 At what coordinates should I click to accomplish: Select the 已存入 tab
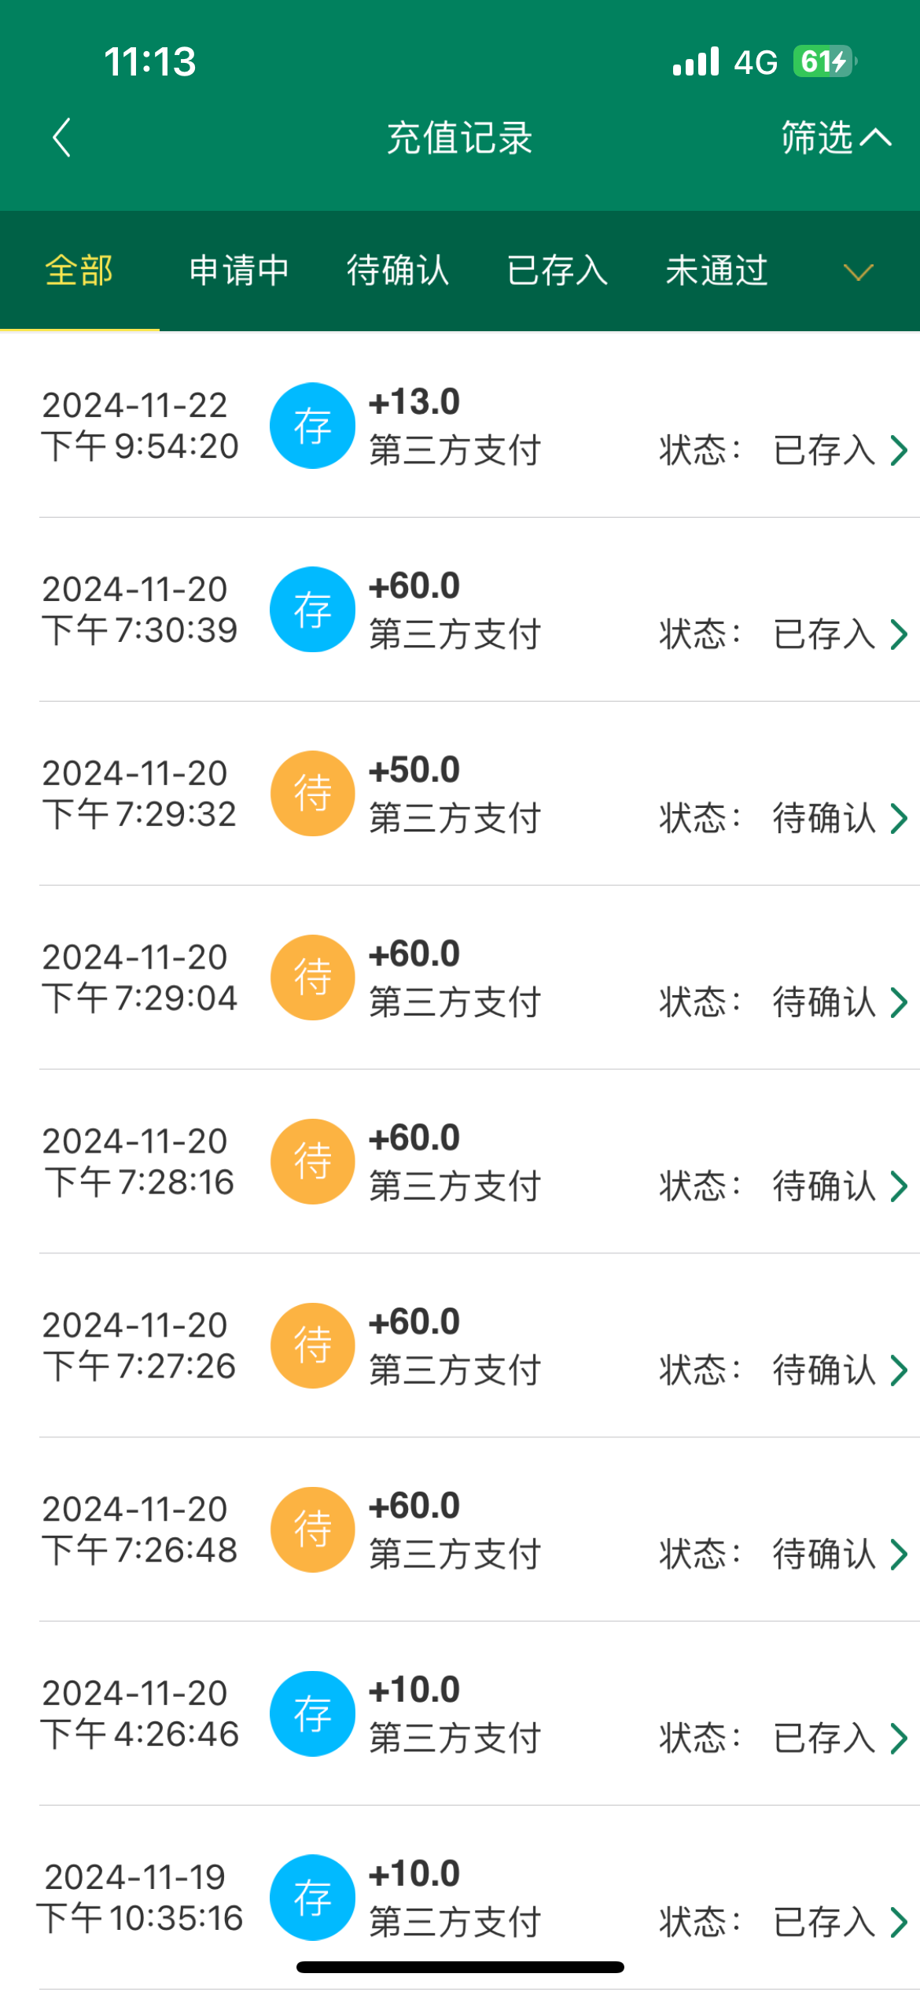point(558,271)
